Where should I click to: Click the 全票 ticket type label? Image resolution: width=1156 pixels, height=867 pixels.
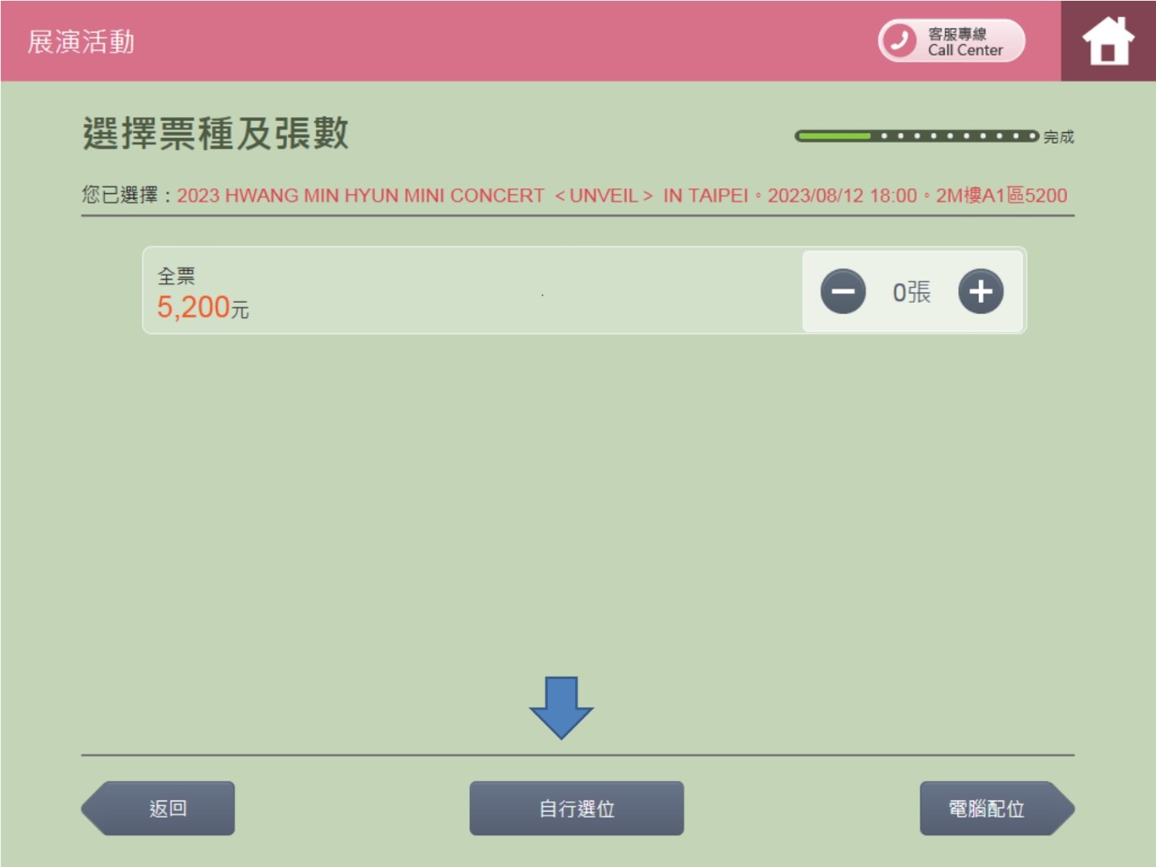click(176, 276)
